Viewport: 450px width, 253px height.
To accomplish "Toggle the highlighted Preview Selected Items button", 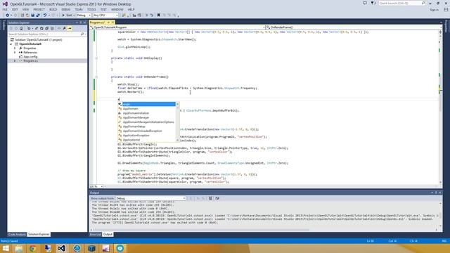I will tap(70, 28).
